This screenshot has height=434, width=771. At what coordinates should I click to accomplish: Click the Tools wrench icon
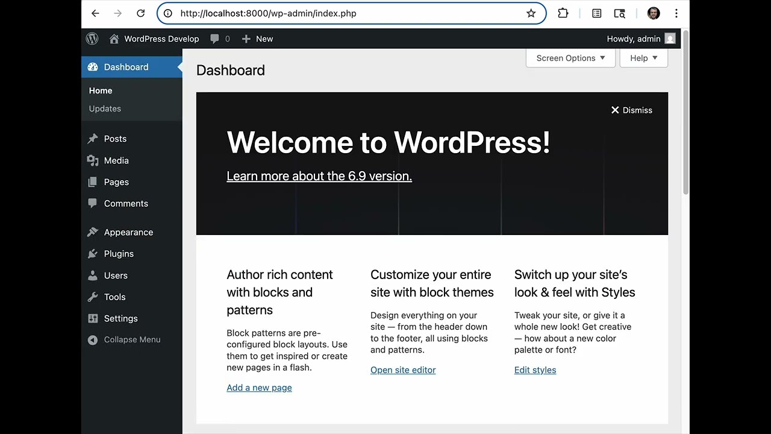pos(92,297)
